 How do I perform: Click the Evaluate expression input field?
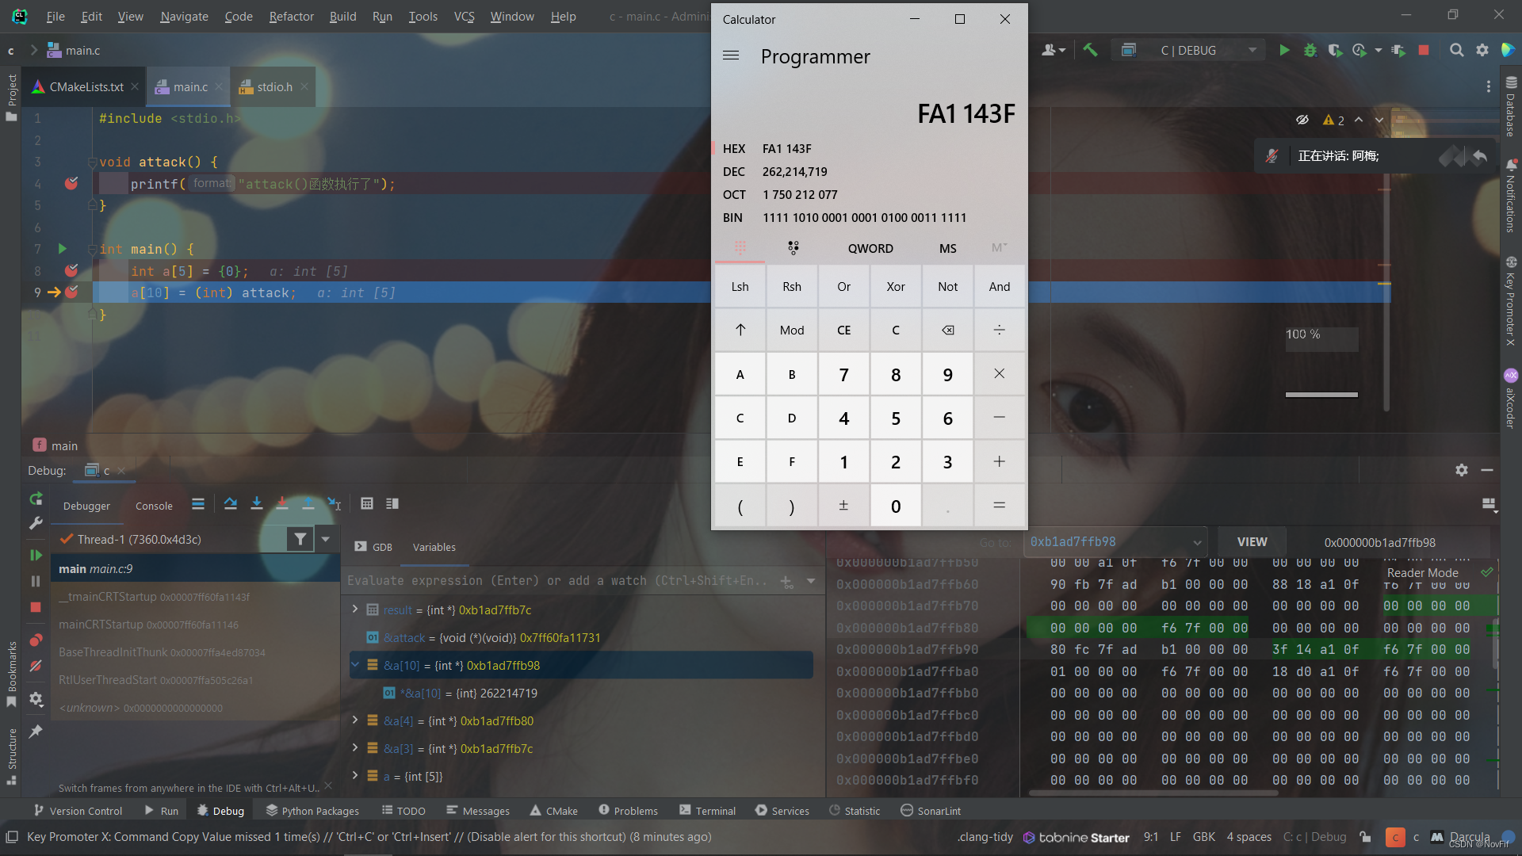(x=555, y=581)
